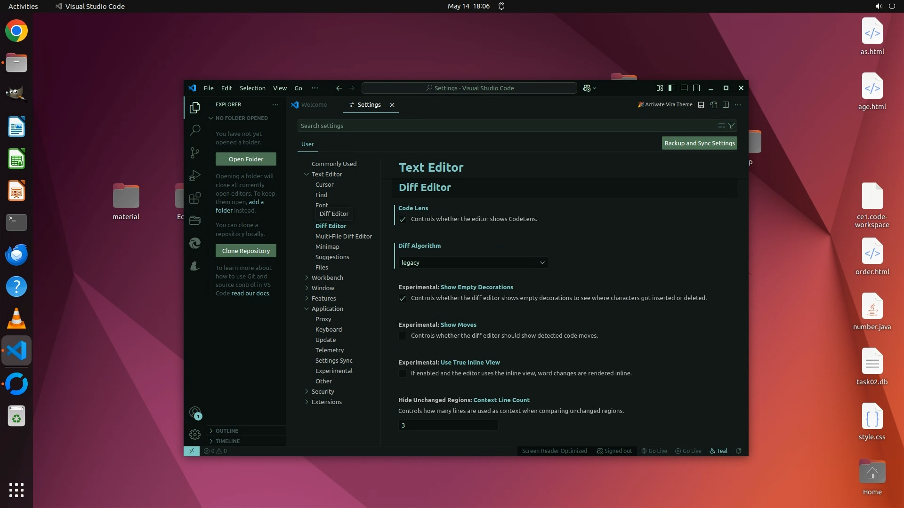Expand the OUTLINE section
The image size is (904, 508).
[x=227, y=431]
